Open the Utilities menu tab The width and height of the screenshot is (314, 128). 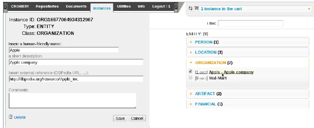coord(124,7)
